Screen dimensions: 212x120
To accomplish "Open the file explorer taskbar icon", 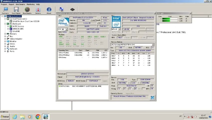I will (x=22, y=117).
